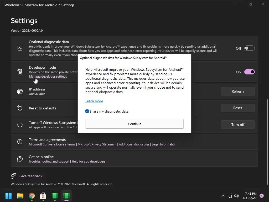
Task: Turn off the Developer mode switch
Action: 250,72
